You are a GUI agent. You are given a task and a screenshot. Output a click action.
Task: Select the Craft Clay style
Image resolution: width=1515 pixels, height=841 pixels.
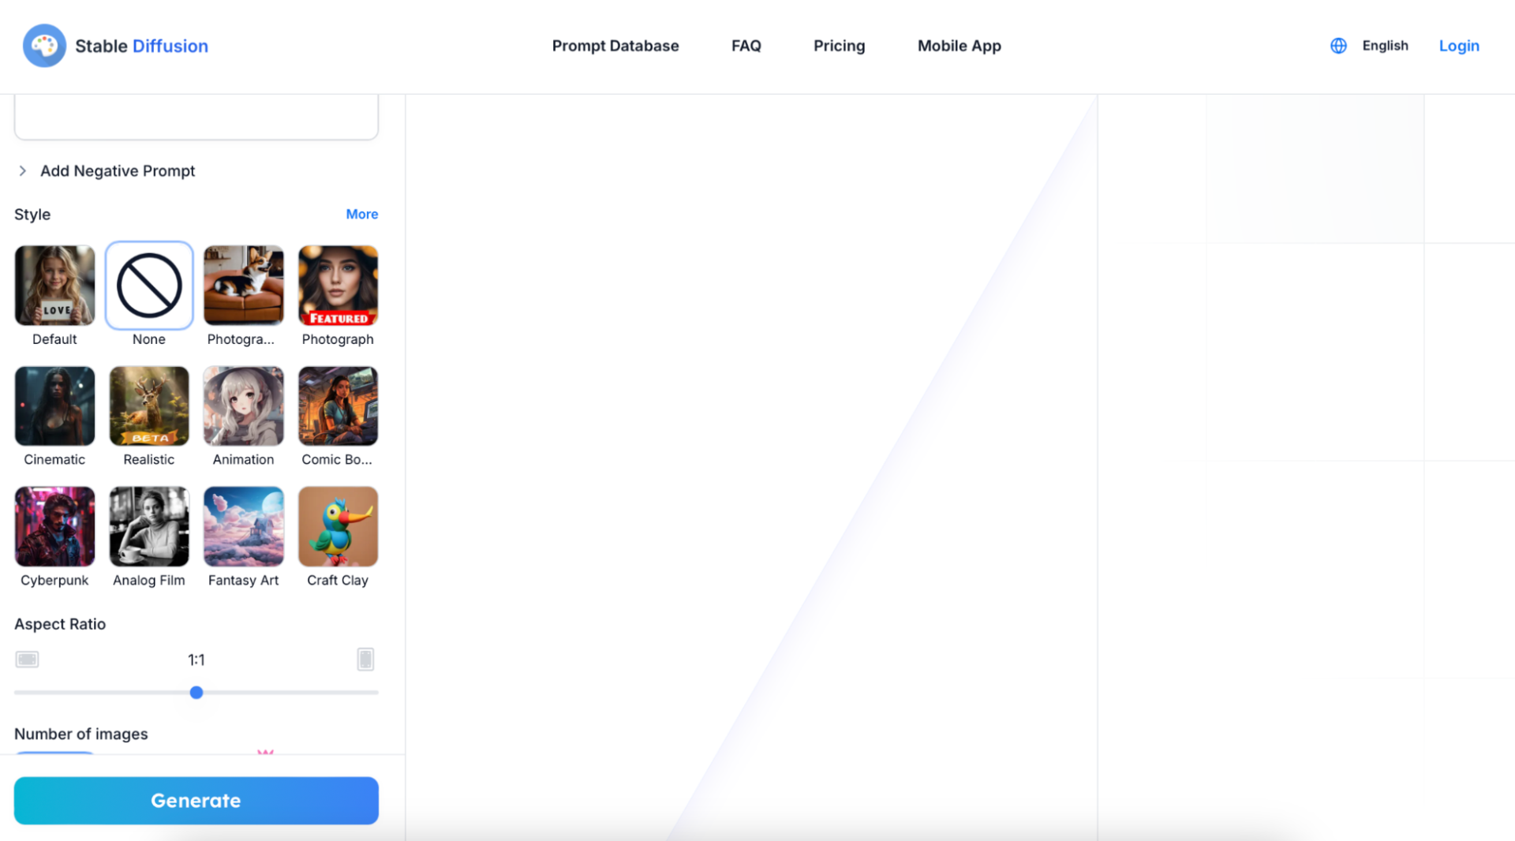pos(338,526)
